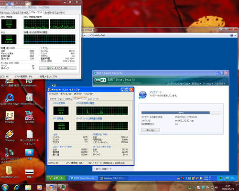
Task: Expand the Ctrl+Alt+Del toolbar dropdown arrow
Action: (85, 35)
